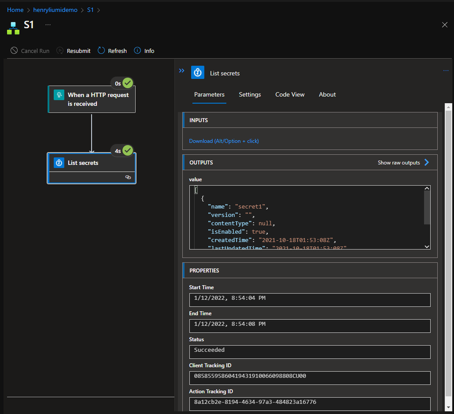The height and width of the screenshot is (414, 454).
Task: Click the 4s duration badge on List secrets
Action: 118,151
